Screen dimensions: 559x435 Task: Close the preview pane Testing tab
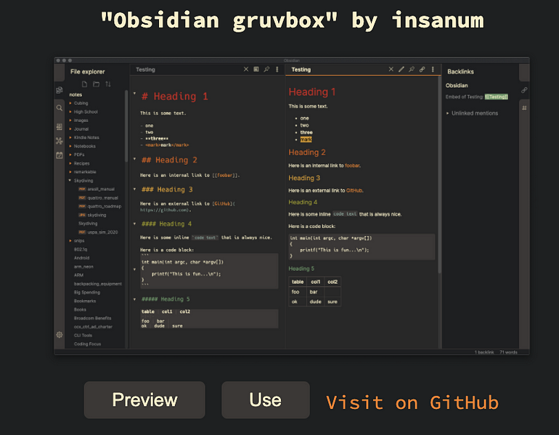(391, 69)
